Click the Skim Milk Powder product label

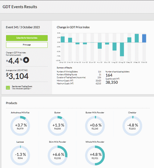[57, 142]
